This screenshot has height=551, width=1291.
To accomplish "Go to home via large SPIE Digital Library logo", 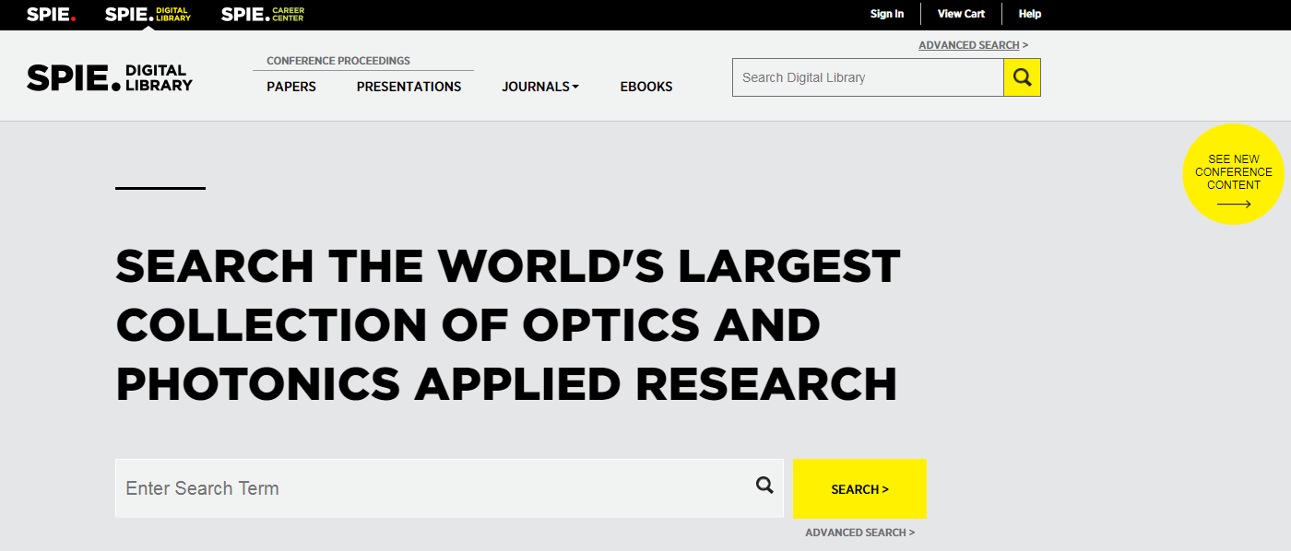I will coord(110,78).
